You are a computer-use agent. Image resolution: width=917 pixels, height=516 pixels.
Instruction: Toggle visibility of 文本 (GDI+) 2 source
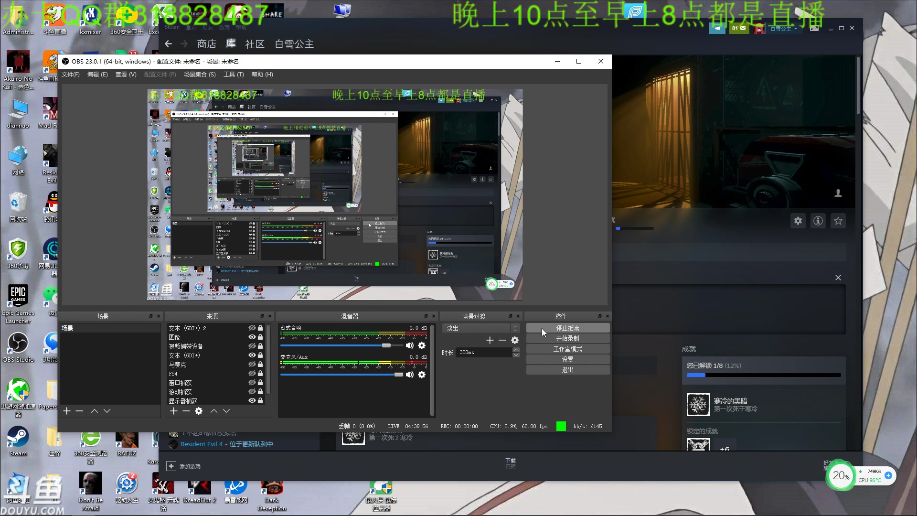point(252,328)
